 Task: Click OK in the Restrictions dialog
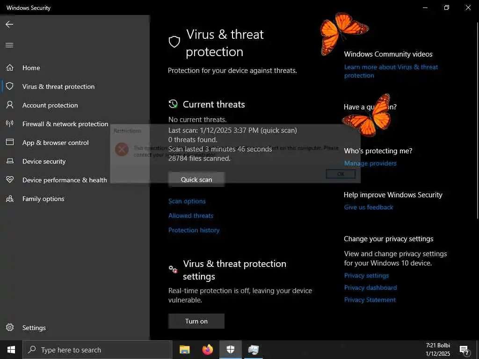341,174
